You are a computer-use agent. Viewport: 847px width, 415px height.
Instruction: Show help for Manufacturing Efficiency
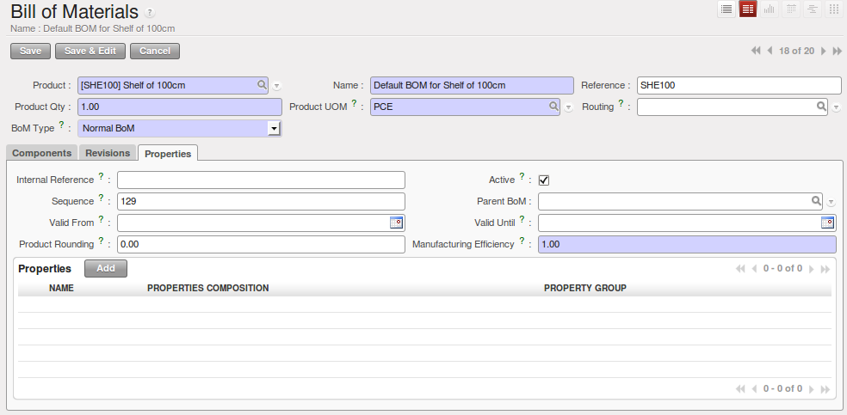[x=522, y=241]
